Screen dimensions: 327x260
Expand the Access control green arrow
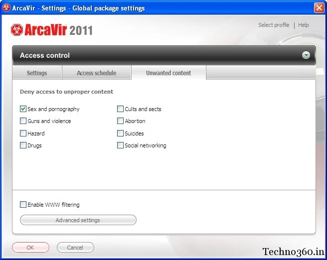coord(306,55)
